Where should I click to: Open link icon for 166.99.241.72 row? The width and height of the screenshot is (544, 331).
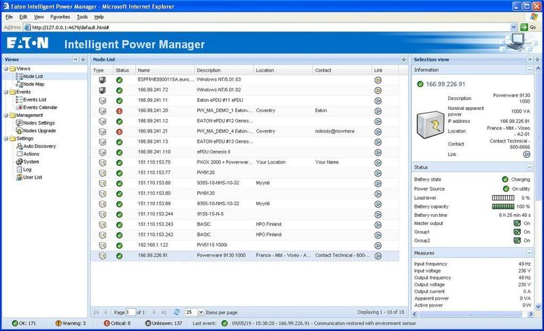point(378,90)
